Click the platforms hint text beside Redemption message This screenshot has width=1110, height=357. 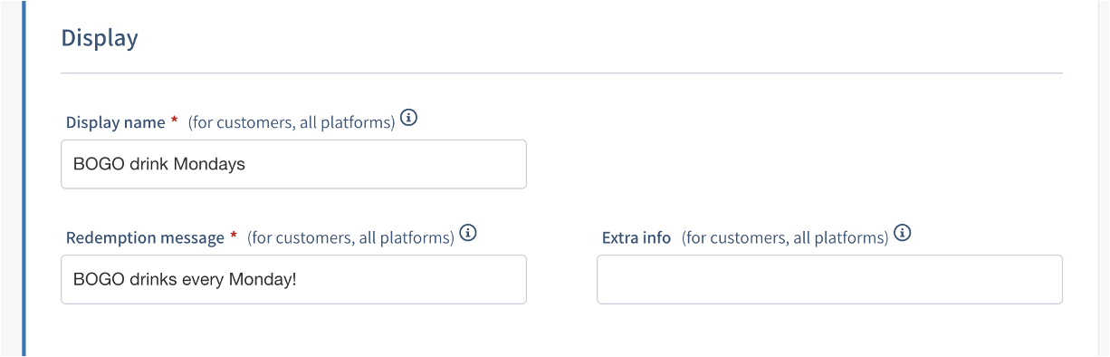coord(350,237)
